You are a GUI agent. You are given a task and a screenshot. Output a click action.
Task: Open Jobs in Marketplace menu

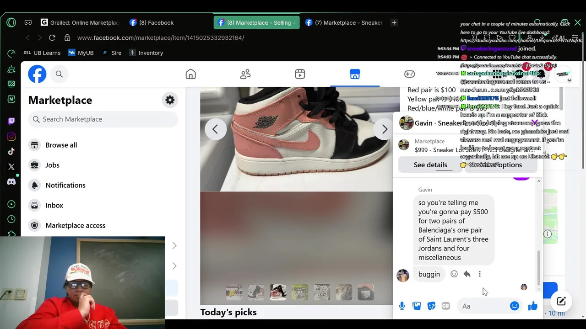tap(103, 165)
